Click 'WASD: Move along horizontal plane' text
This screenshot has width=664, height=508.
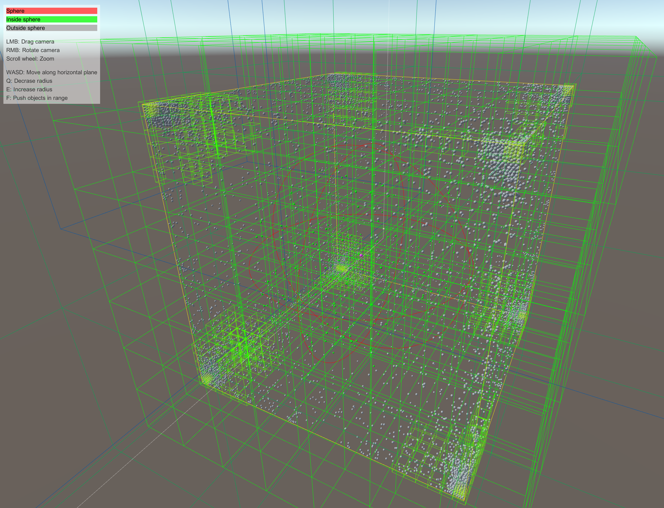52,72
